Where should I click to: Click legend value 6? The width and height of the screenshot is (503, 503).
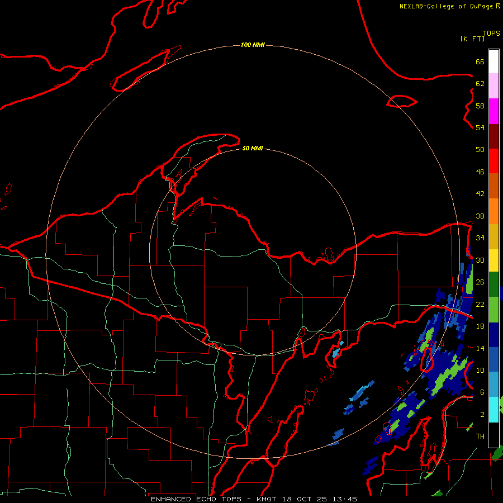482,392
